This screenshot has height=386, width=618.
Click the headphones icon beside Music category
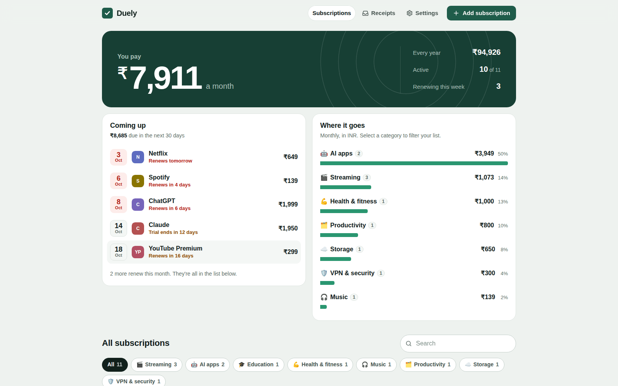(324, 297)
